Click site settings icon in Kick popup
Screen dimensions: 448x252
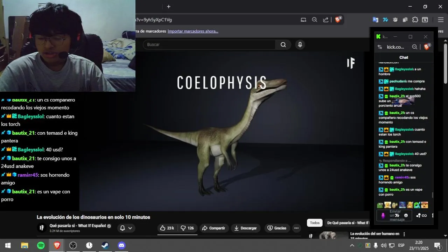click(x=380, y=47)
